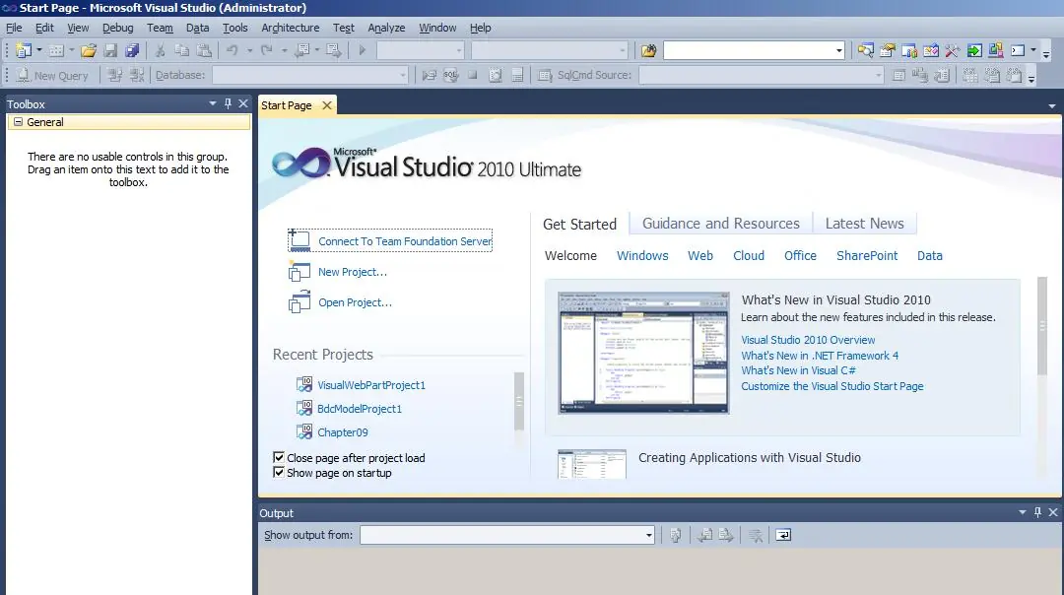The width and height of the screenshot is (1064, 595).
Task: Click New Query in the data toolbar
Action: (52, 75)
